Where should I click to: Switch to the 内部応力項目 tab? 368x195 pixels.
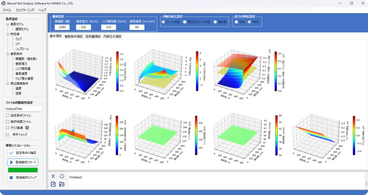pos(112,36)
